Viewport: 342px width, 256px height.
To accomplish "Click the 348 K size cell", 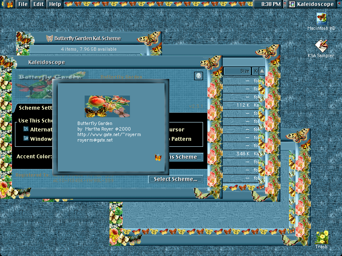I will pyautogui.click(x=243, y=154).
